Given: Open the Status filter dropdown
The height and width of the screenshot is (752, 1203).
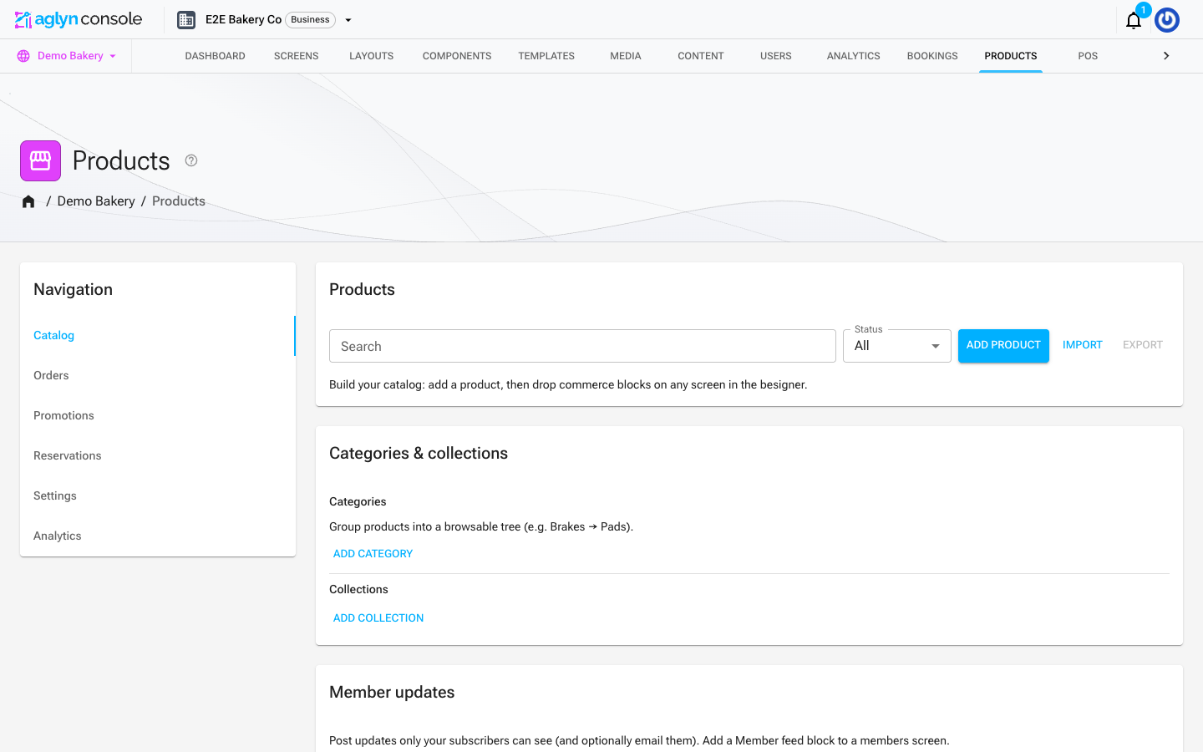Looking at the screenshot, I should [897, 346].
